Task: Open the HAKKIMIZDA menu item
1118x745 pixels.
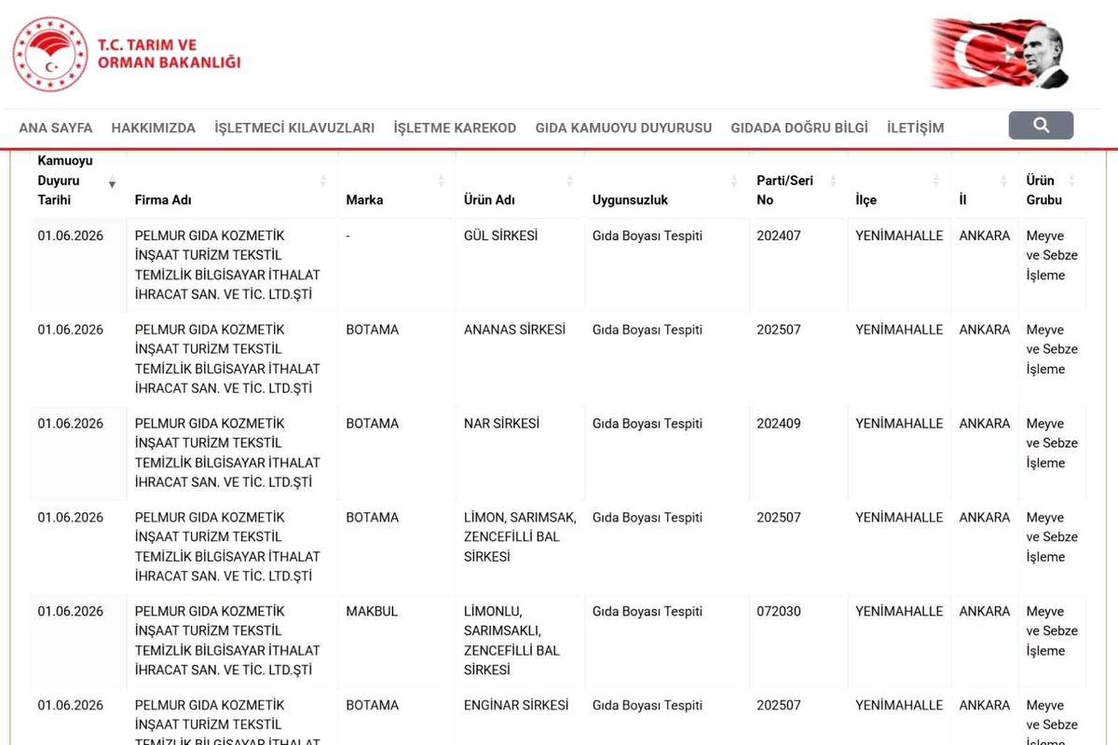Action: coord(154,128)
